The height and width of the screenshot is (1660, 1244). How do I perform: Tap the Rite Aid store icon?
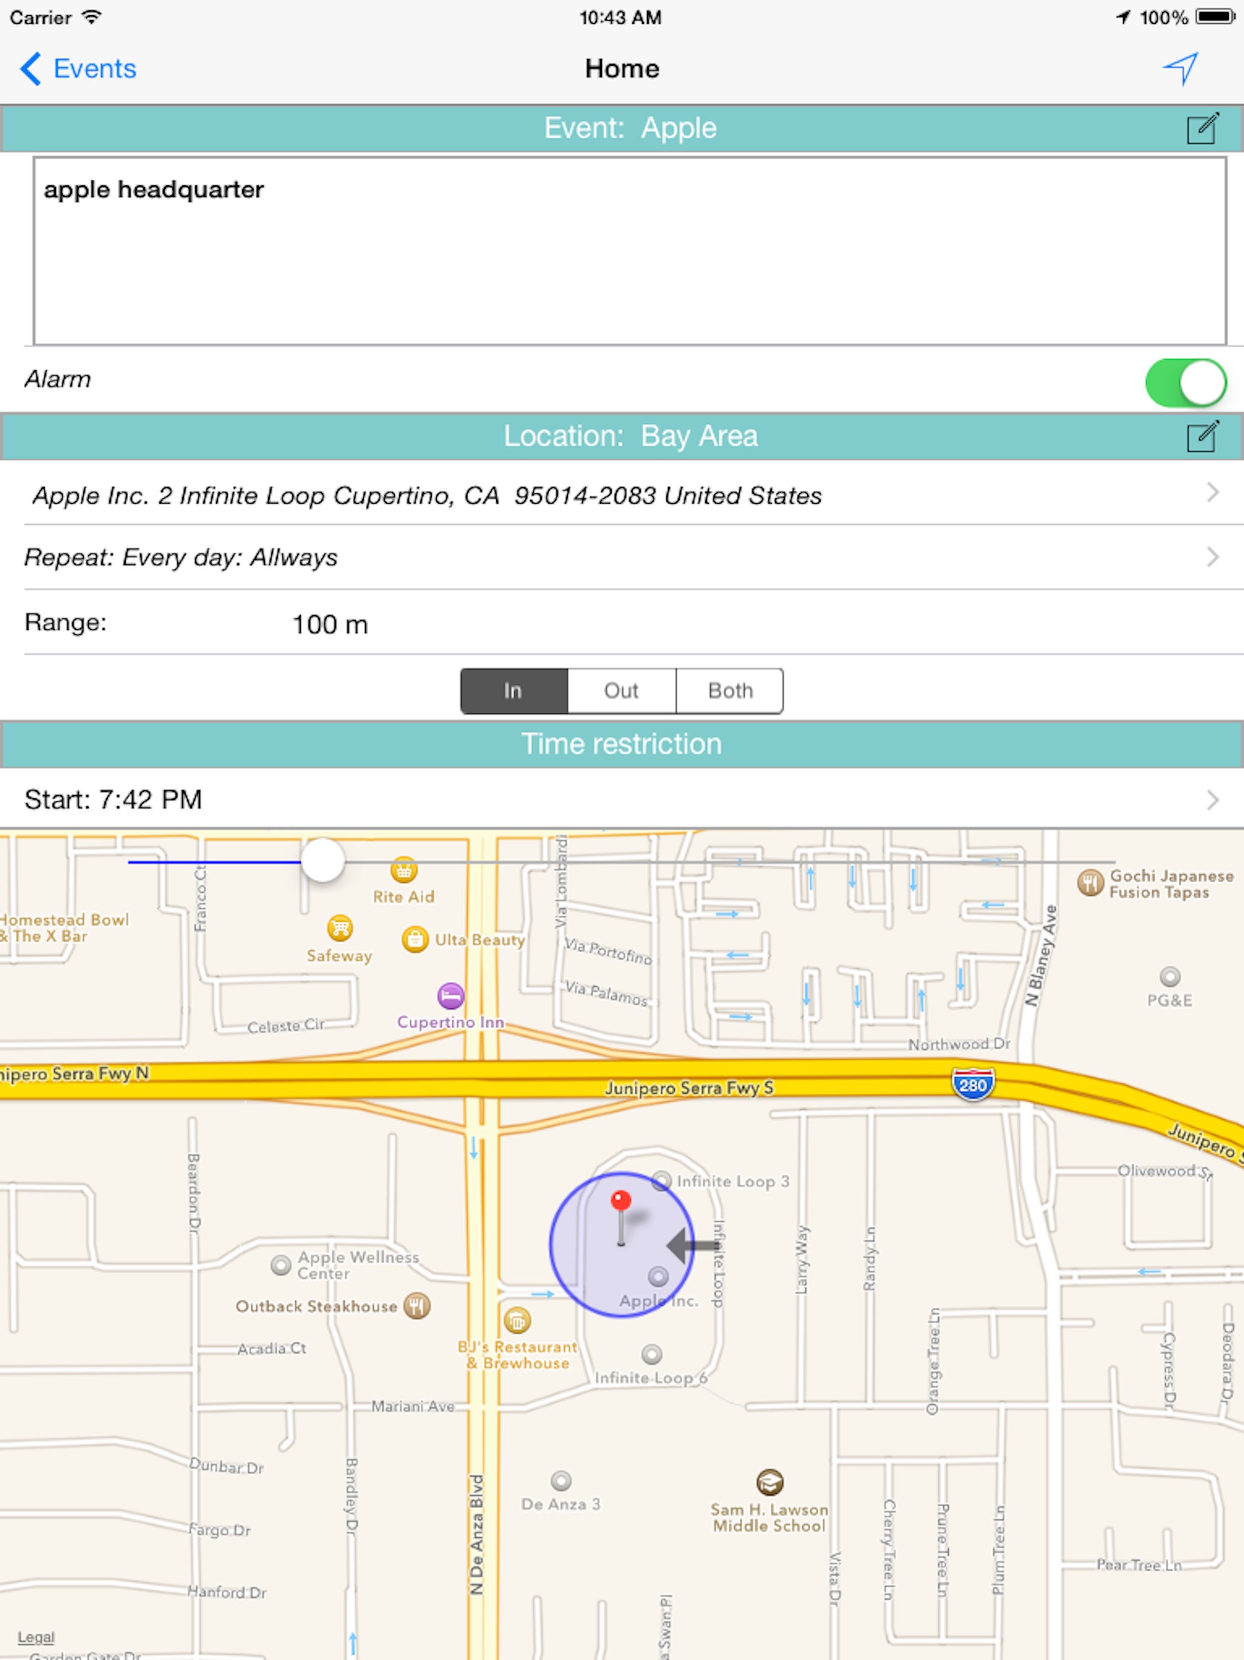pos(404,869)
